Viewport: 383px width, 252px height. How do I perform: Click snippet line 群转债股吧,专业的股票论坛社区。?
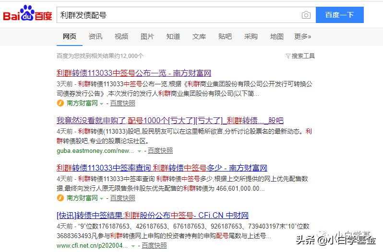coord(103,141)
